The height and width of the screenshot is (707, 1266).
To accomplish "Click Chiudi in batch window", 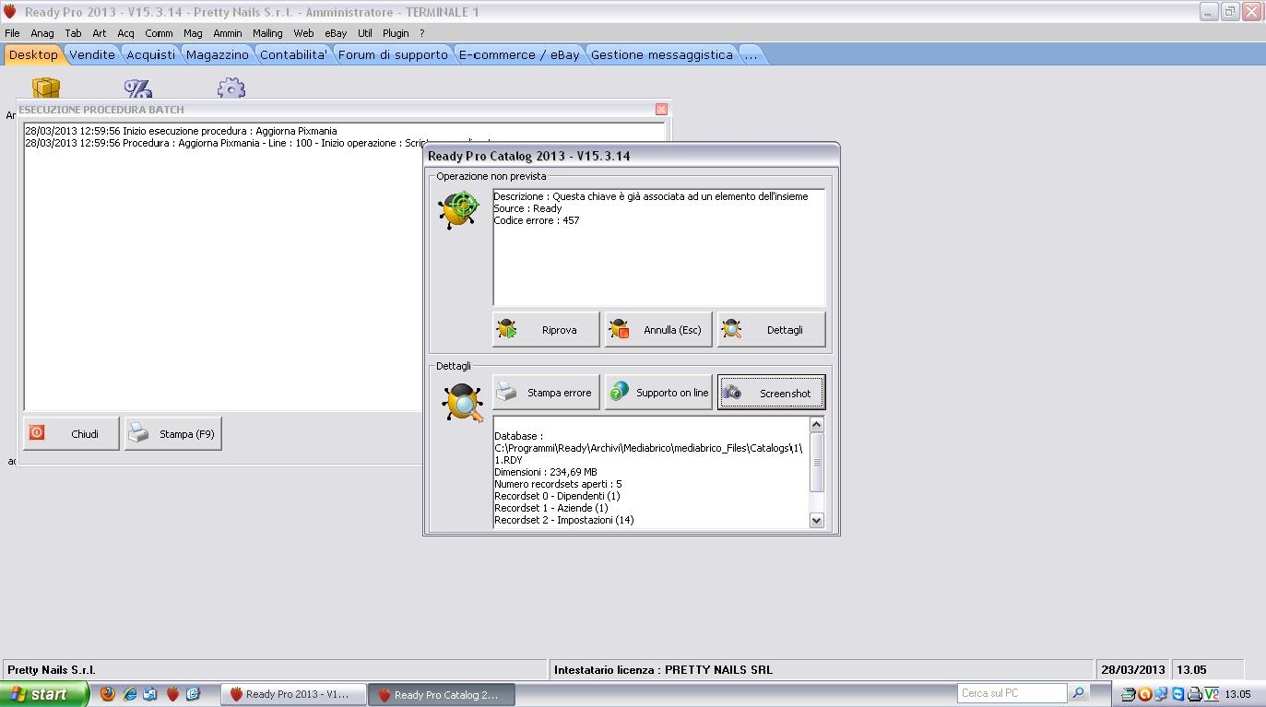I will coord(71,433).
